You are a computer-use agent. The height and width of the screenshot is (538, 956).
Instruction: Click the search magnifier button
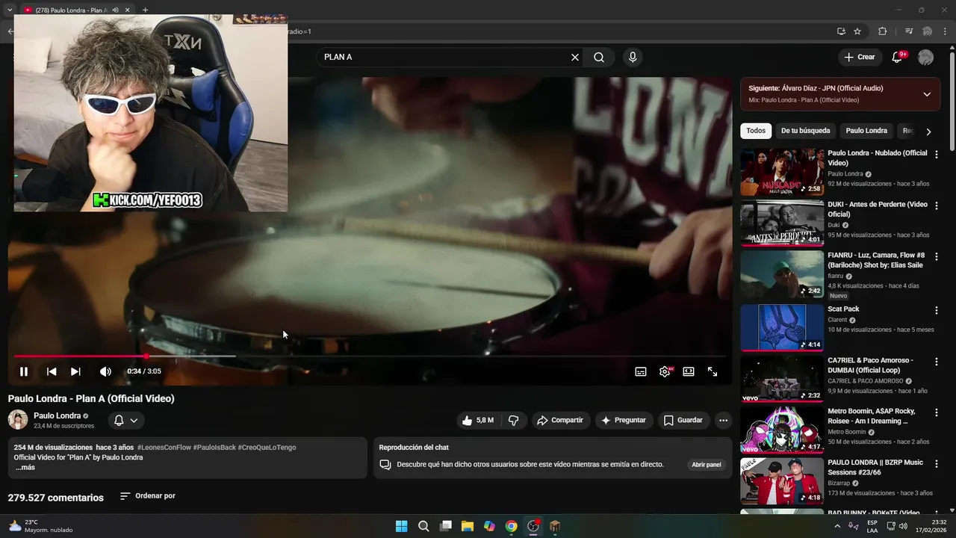coord(599,57)
